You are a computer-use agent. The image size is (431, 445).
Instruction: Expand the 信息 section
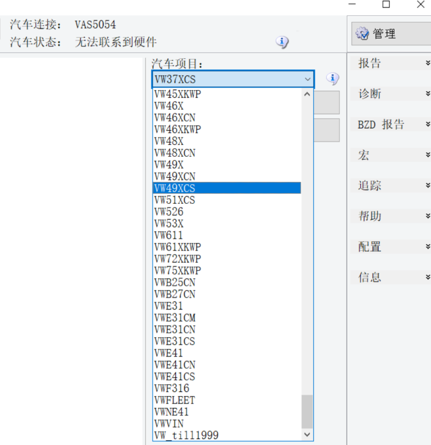tap(428, 277)
